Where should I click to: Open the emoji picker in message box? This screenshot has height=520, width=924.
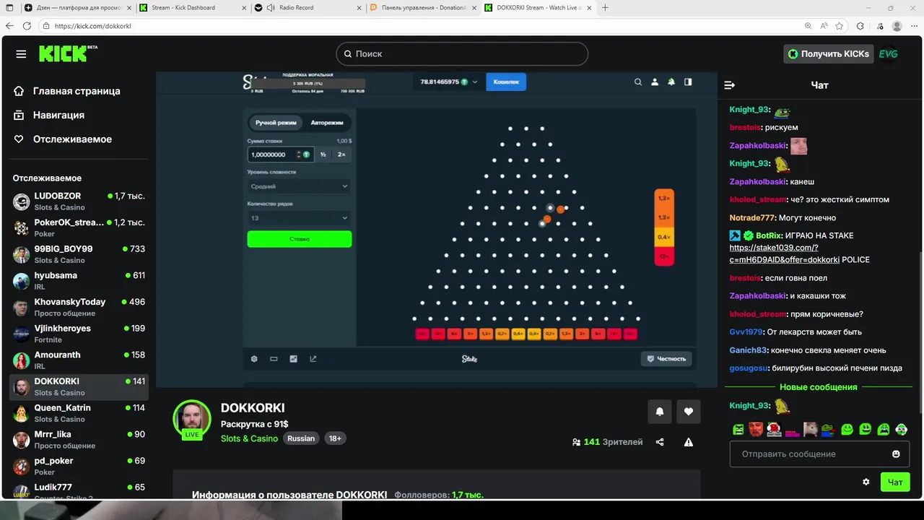tap(896, 454)
